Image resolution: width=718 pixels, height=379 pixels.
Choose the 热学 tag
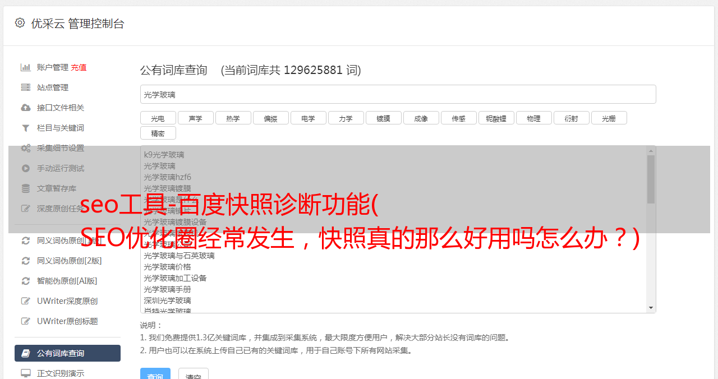(x=233, y=118)
